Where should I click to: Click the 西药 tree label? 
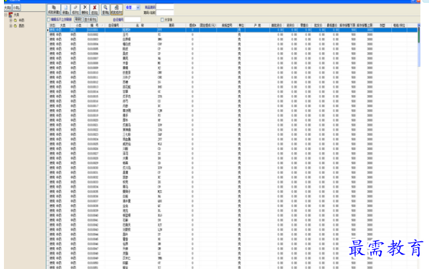[x=21, y=26]
